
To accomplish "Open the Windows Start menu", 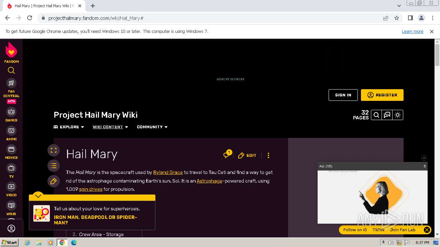I will [x=10, y=243].
